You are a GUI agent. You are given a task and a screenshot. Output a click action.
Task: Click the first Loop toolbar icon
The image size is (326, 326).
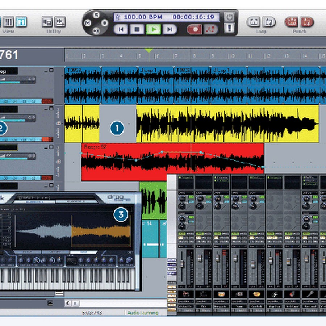pyautogui.click(x=253, y=22)
